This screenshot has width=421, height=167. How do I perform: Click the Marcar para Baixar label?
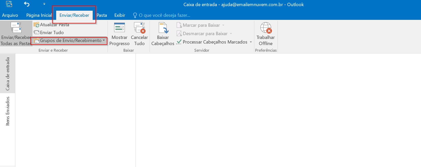coord(201,25)
